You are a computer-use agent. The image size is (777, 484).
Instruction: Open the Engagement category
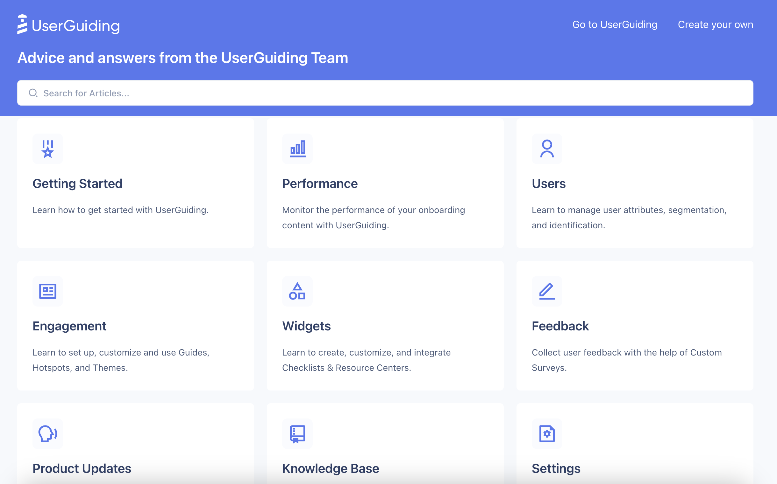(69, 326)
